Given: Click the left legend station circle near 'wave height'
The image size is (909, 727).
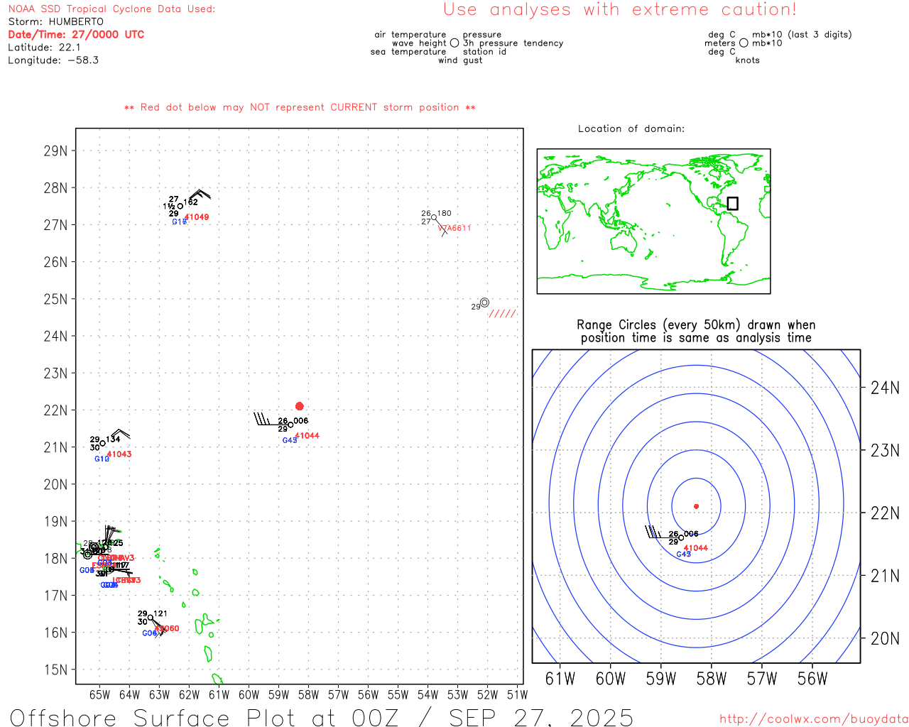Looking at the screenshot, I should click(x=454, y=43).
